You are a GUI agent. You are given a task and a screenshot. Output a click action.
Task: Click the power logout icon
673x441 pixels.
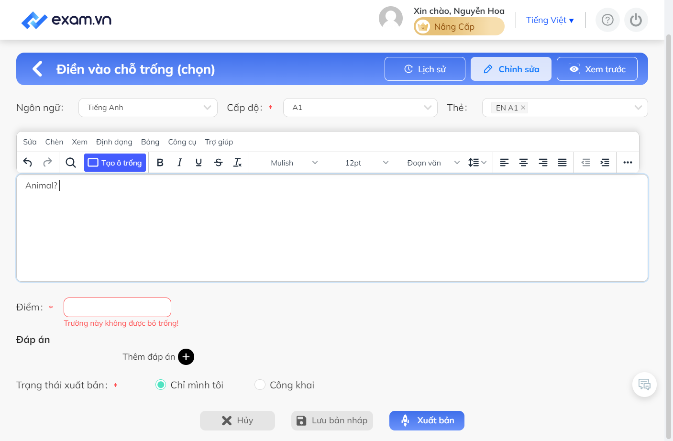point(636,20)
